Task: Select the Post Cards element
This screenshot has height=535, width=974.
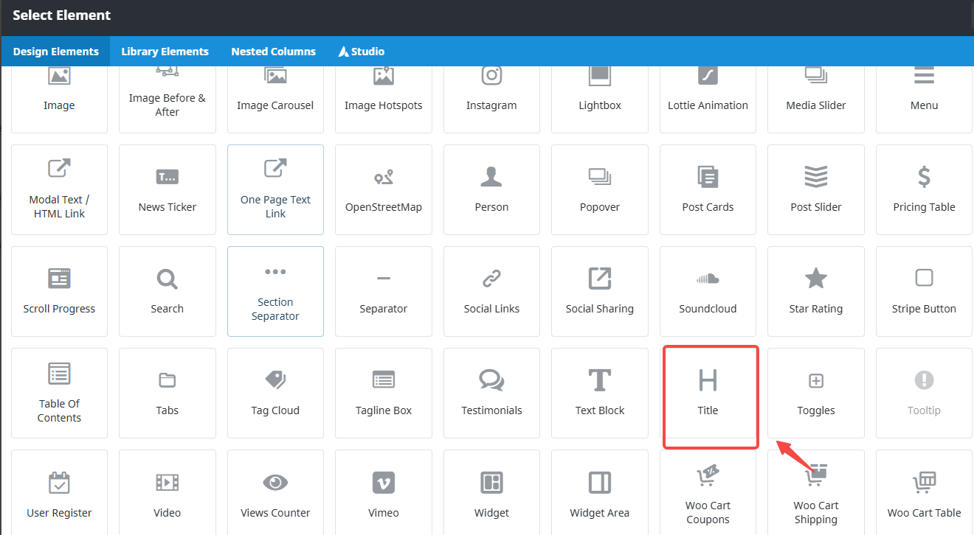Action: 708,190
